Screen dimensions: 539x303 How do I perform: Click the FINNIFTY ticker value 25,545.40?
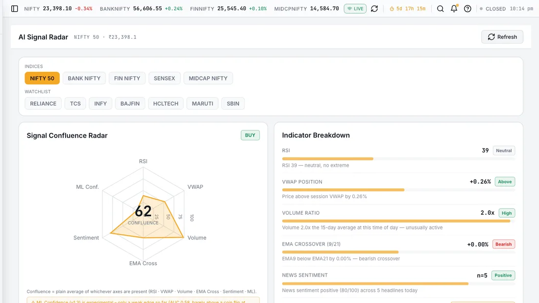tap(232, 9)
